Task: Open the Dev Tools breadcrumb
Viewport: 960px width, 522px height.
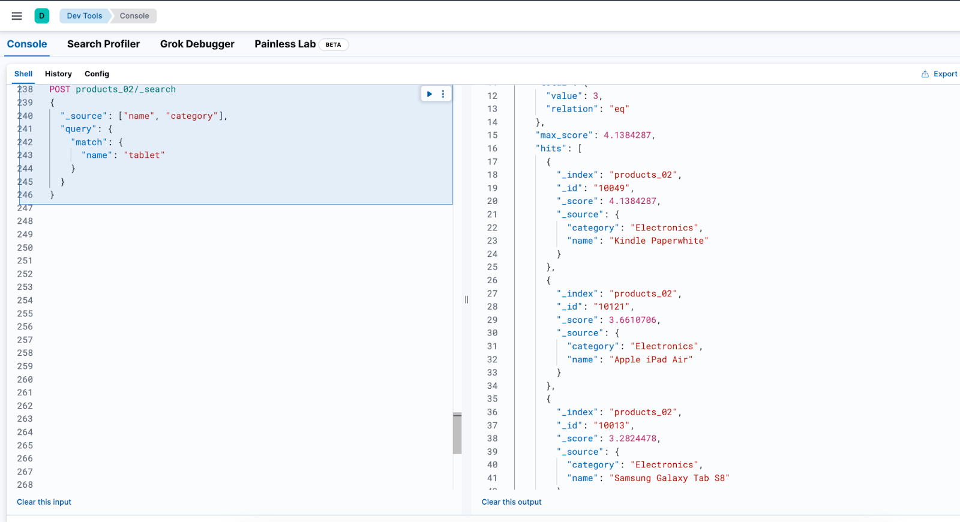Action: point(85,16)
